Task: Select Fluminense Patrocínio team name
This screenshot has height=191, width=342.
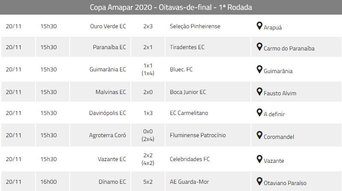Action: click(198, 135)
